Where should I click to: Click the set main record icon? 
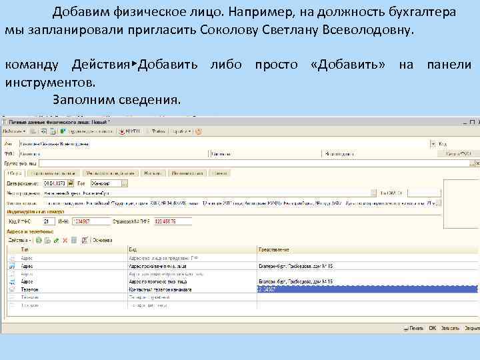[85, 240]
